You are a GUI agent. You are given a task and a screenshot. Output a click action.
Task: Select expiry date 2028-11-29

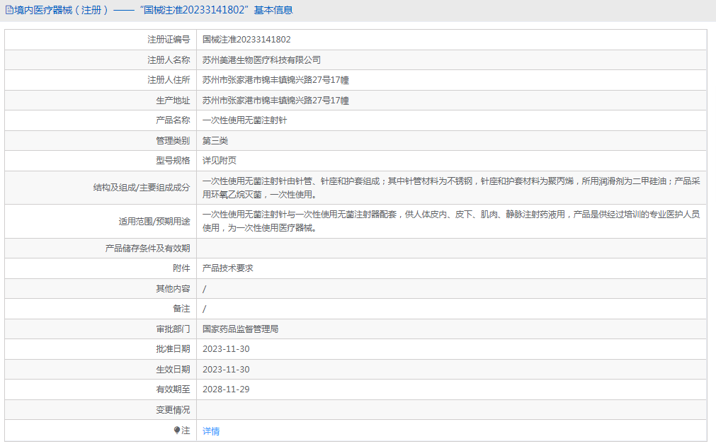[226, 389]
